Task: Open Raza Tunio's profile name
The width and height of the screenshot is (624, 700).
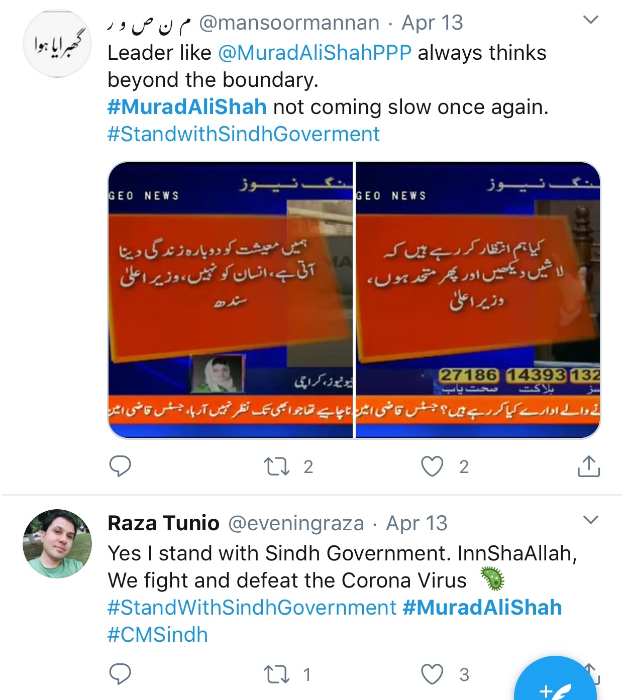Action: (164, 523)
